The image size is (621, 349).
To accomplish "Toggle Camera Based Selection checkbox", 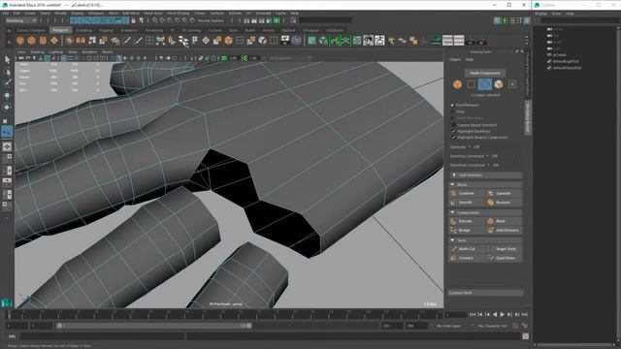I will (454, 125).
